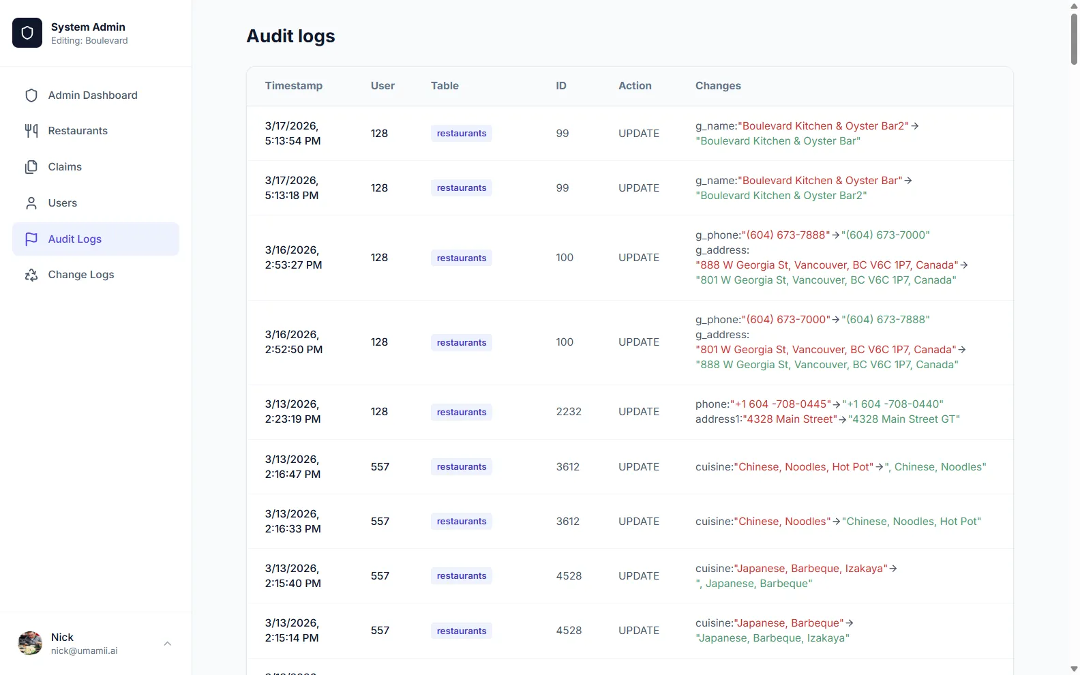Open the Claims section
Screen dimensions: 1080x675
coord(95,167)
